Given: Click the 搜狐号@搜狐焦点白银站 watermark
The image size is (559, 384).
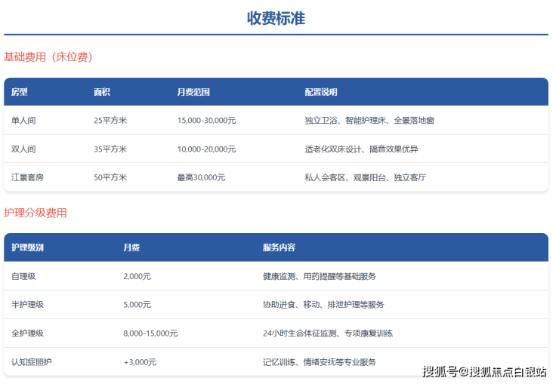Looking at the screenshot, I should (x=484, y=372).
